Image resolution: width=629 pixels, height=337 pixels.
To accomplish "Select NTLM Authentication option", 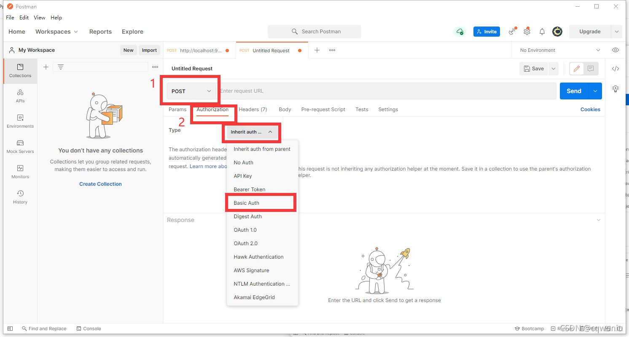I will coord(262,284).
